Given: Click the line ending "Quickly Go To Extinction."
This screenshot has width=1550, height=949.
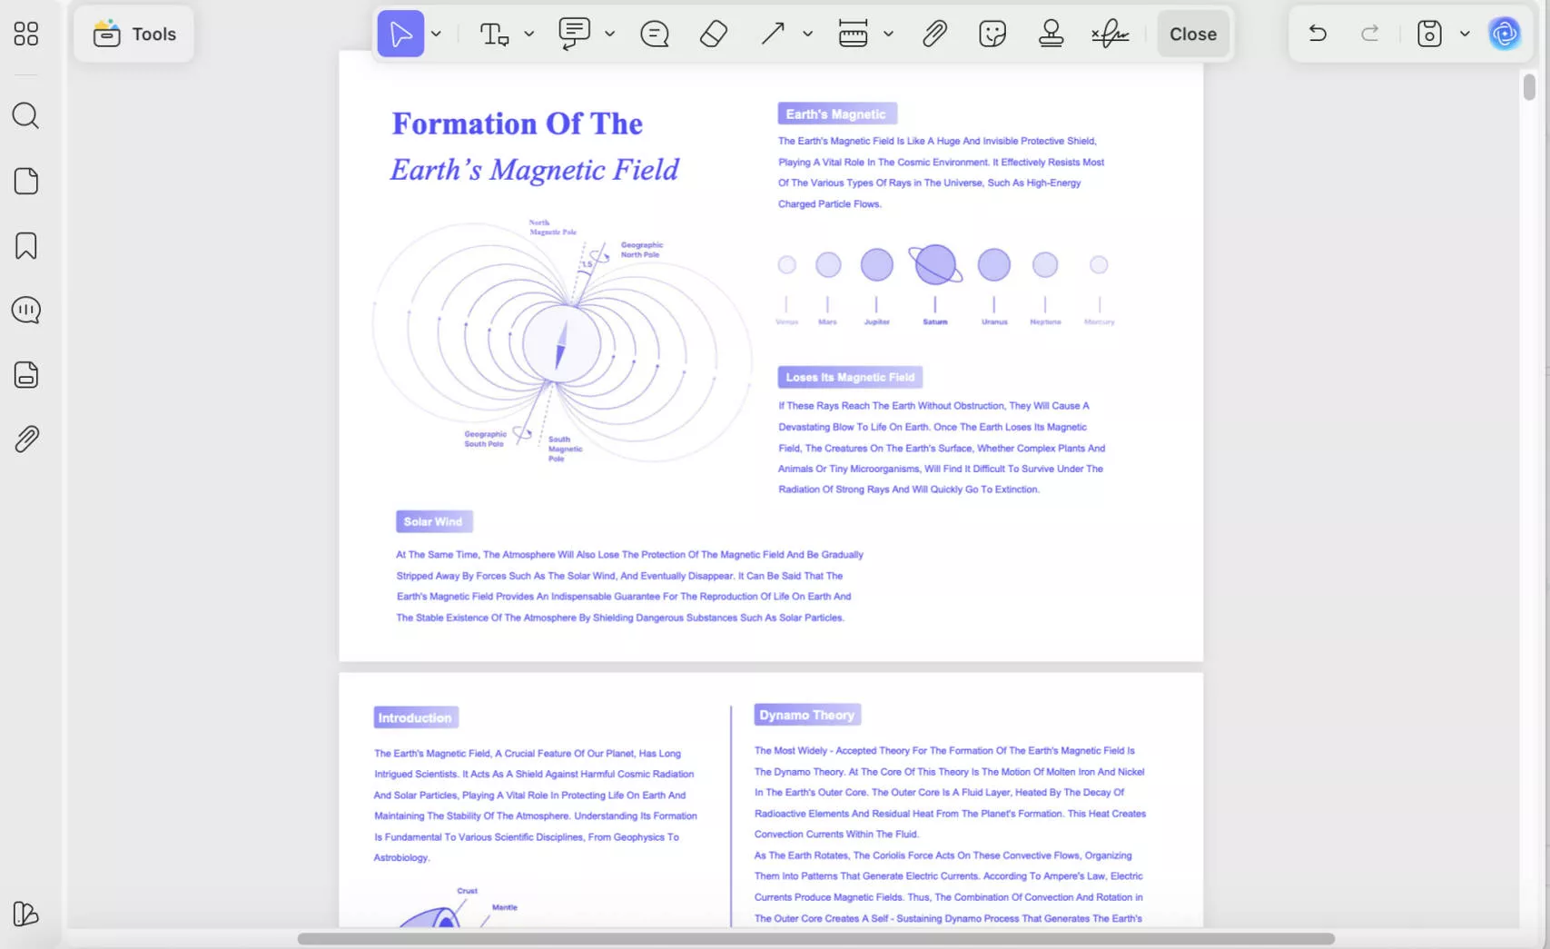Looking at the screenshot, I should pyautogui.click(x=909, y=489).
